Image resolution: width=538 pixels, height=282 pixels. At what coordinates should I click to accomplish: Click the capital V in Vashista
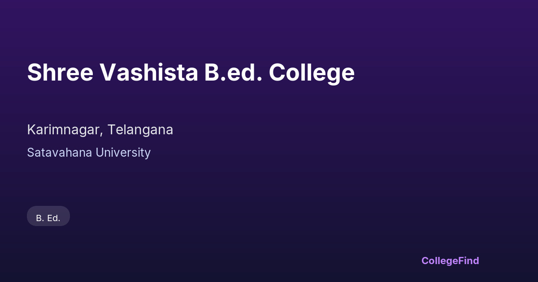click(107, 73)
